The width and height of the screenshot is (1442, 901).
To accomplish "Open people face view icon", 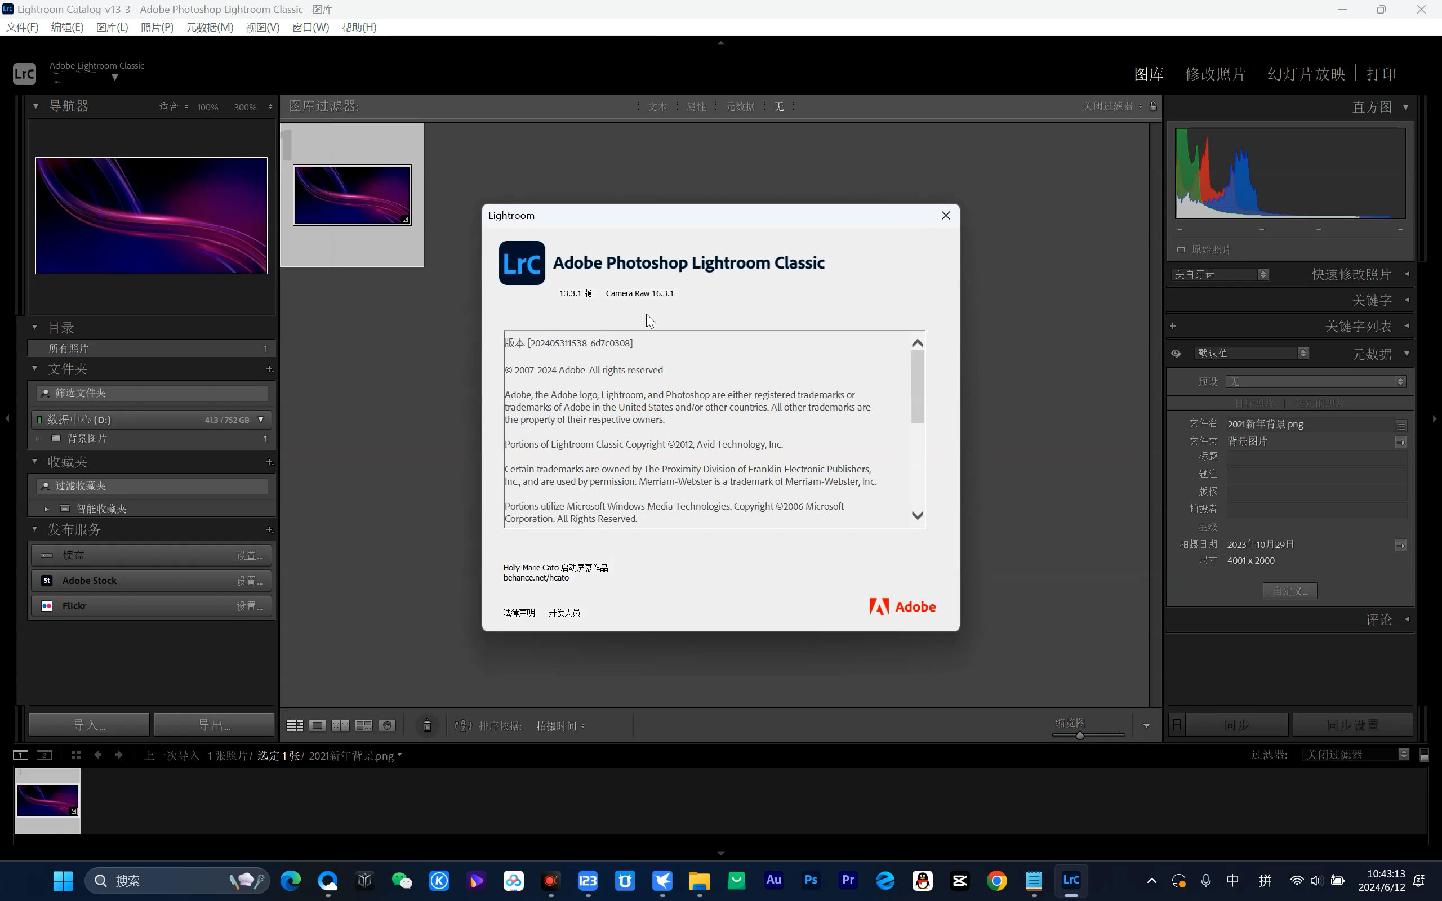I will [388, 725].
